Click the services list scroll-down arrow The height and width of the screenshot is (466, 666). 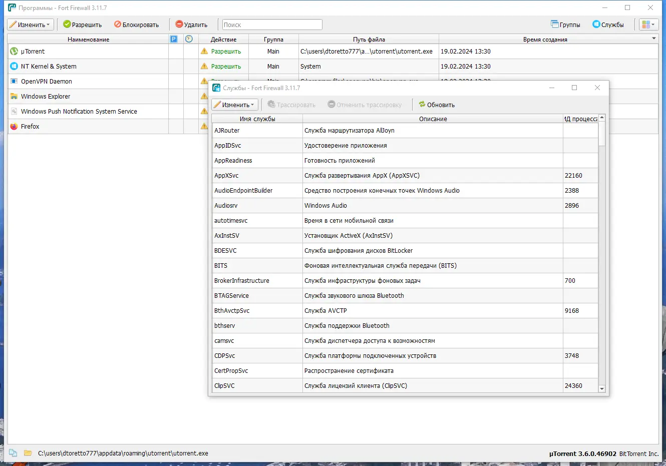(x=602, y=389)
